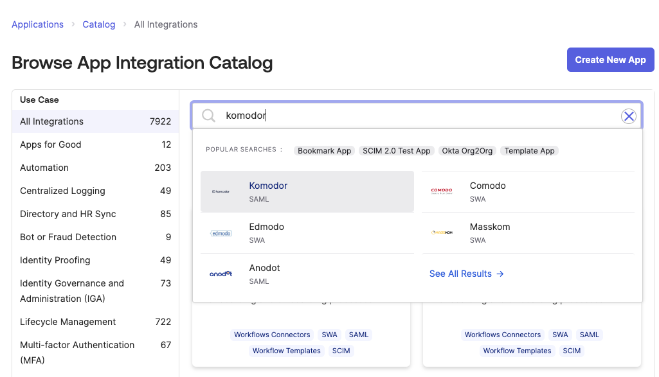Viewport: 659px width, 377px height.
Task: Click Workflows Connectors tag on left card
Action: tap(272, 335)
